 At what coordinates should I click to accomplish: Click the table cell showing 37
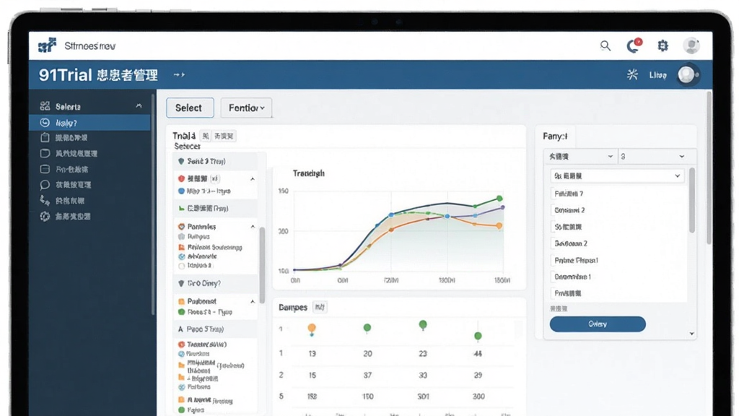pyautogui.click(x=367, y=376)
